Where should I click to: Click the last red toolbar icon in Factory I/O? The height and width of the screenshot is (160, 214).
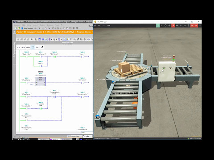[196, 25]
